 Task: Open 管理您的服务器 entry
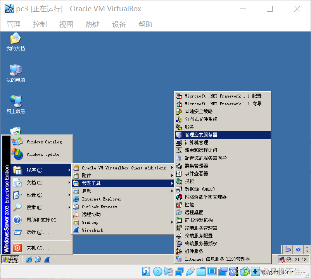(x=223, y=135)
